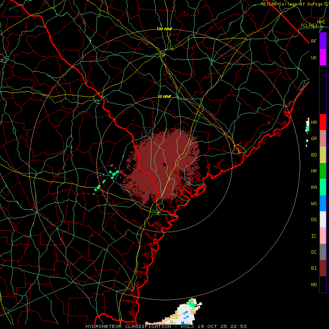
Task: Click the "50 NMI" range ring label
Action: [164, 97]
